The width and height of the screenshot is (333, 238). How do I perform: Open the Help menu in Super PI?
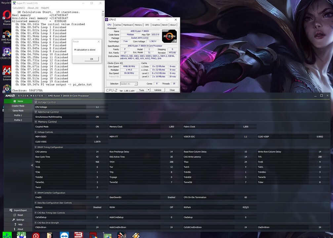[x=45, y=8]
